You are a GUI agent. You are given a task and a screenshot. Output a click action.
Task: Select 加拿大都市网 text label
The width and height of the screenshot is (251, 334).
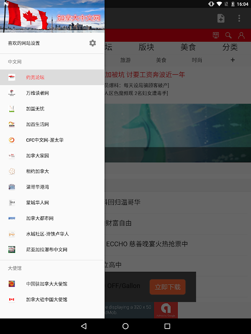click(x=40, y=218)
